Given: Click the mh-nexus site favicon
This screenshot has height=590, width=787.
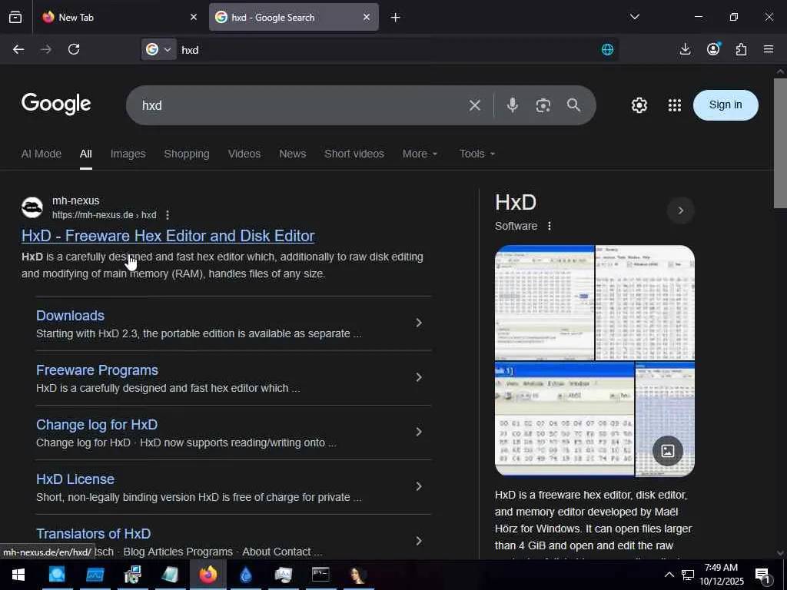Looking at the screenshot, I should point(32,207).
